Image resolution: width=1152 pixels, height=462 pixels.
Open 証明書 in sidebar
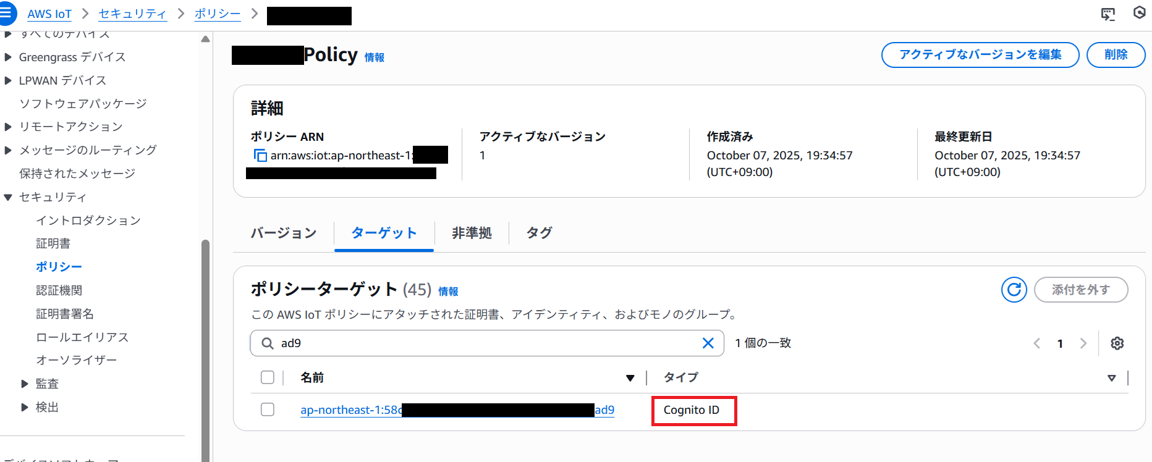pos(53,243)
